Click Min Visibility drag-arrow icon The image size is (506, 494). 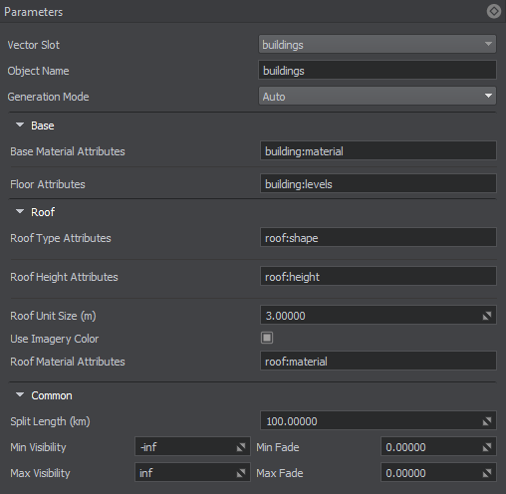[241, 447]
